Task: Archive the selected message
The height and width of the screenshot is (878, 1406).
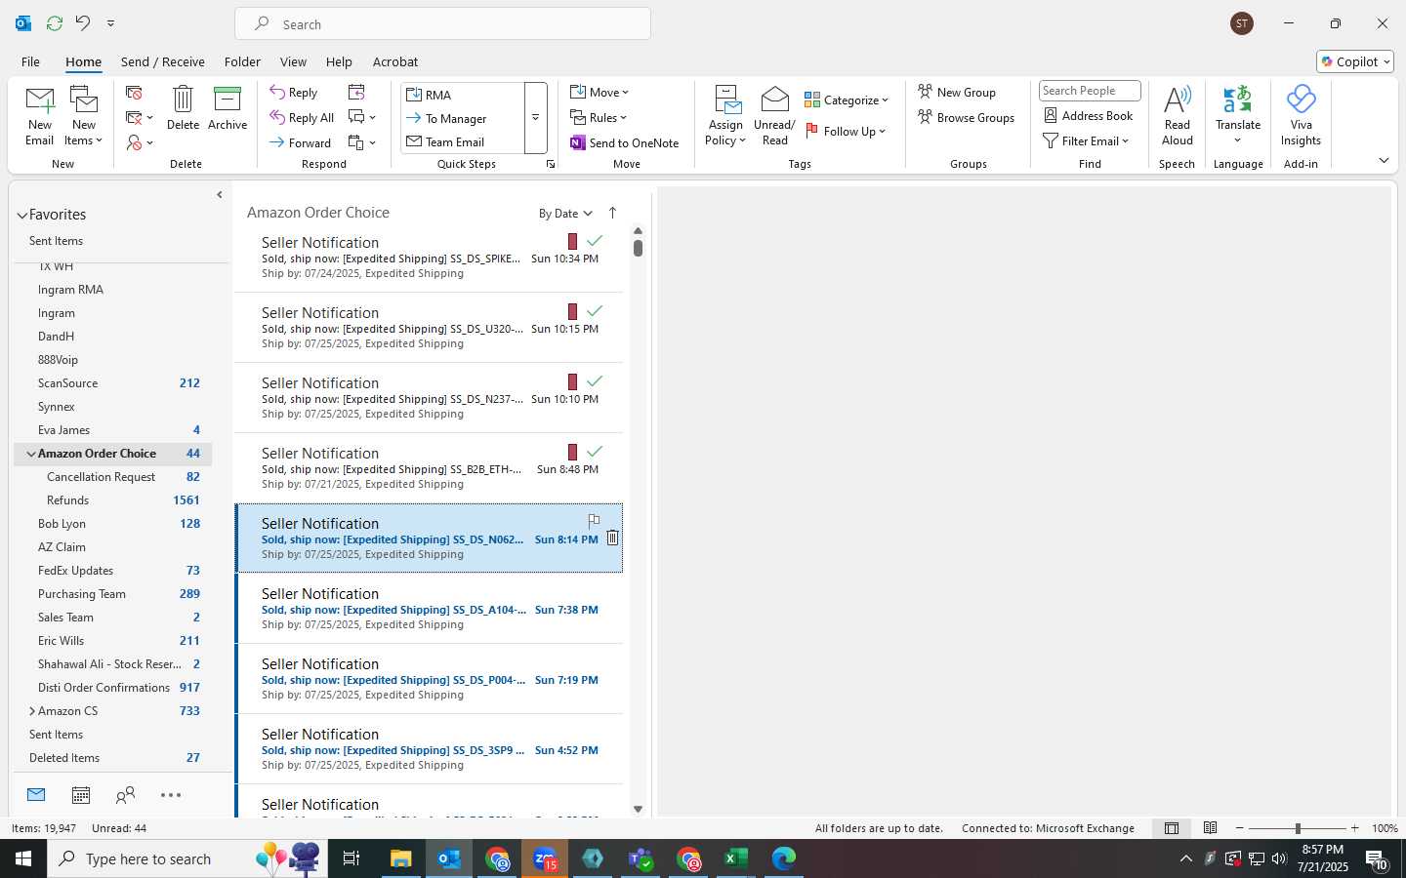Action: pyautogui.click(x=227, y=107)
